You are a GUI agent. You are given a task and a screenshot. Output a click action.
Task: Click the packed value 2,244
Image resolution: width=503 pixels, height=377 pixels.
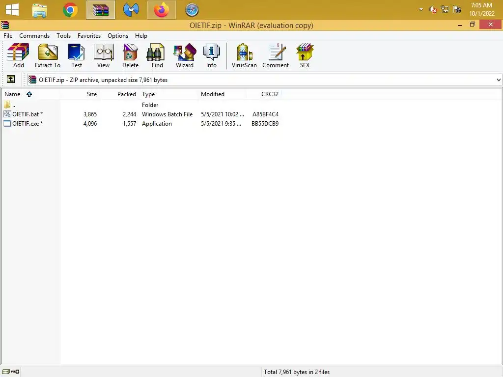point(129,114)
